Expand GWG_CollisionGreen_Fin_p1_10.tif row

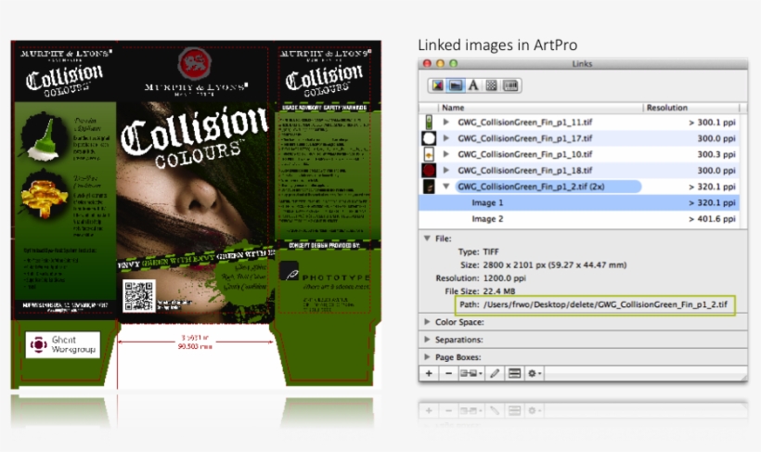click(x=445, y=154)
